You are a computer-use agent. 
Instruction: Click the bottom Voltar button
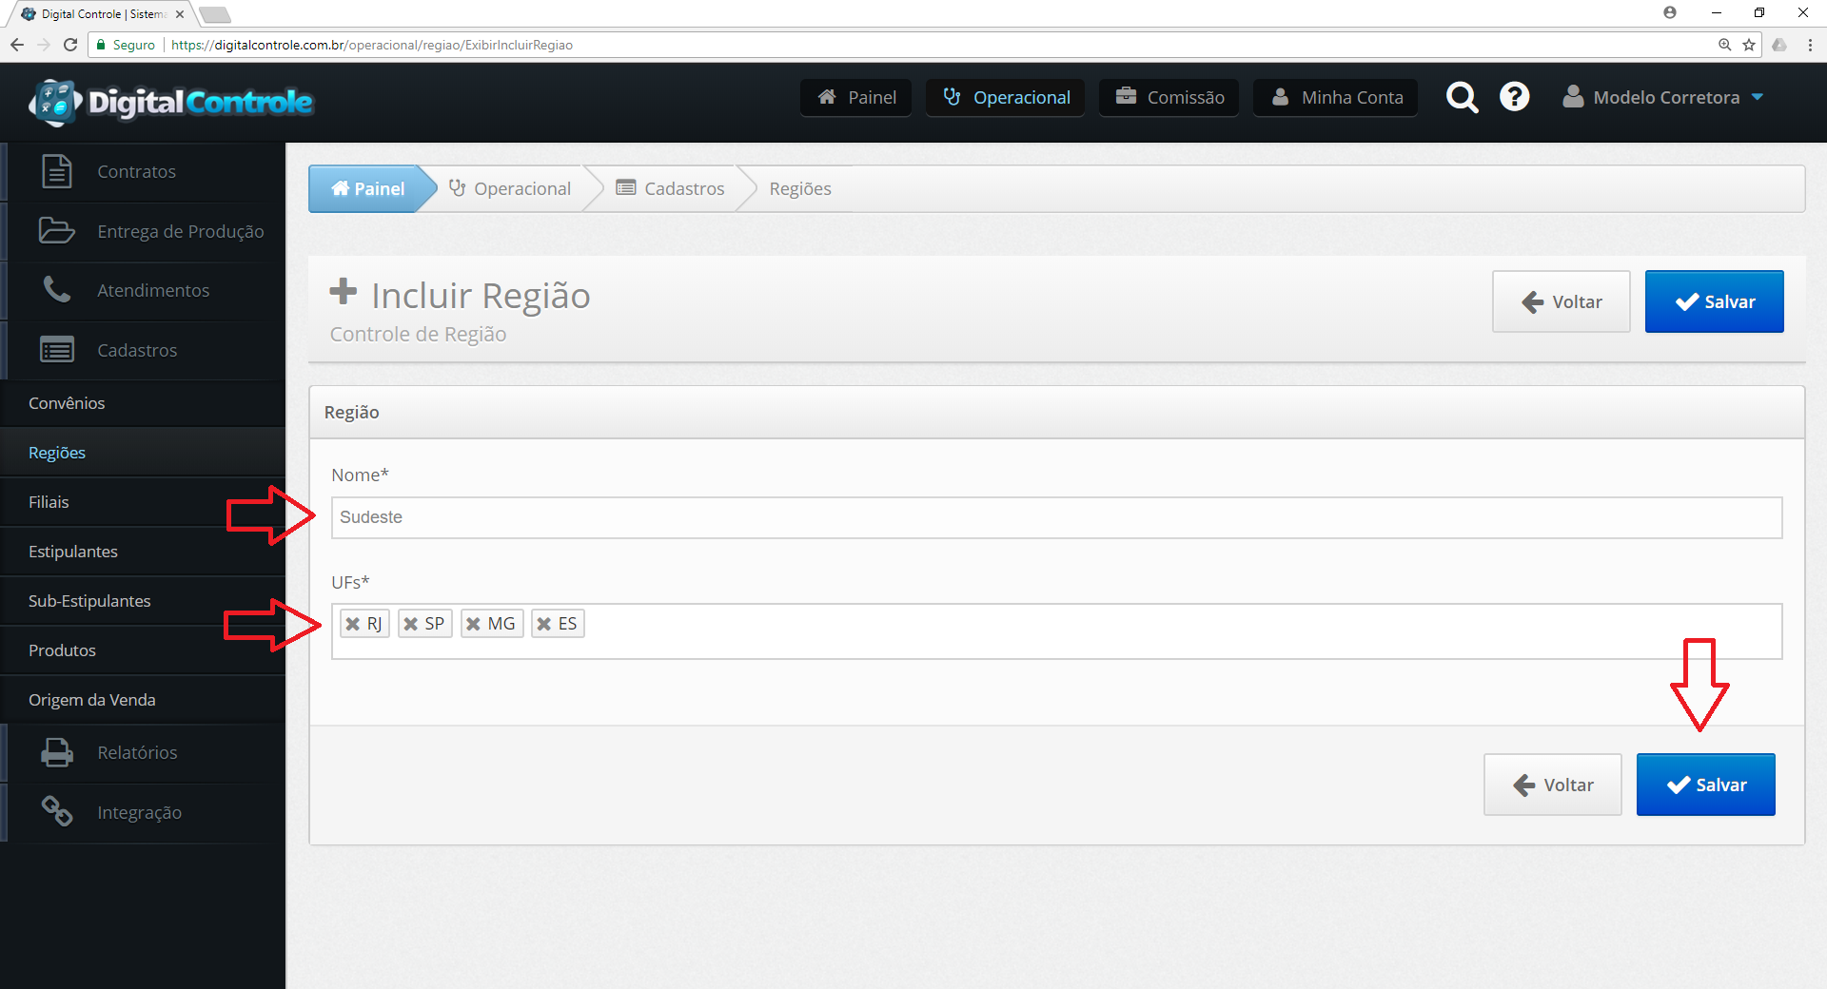[1553, 785]
